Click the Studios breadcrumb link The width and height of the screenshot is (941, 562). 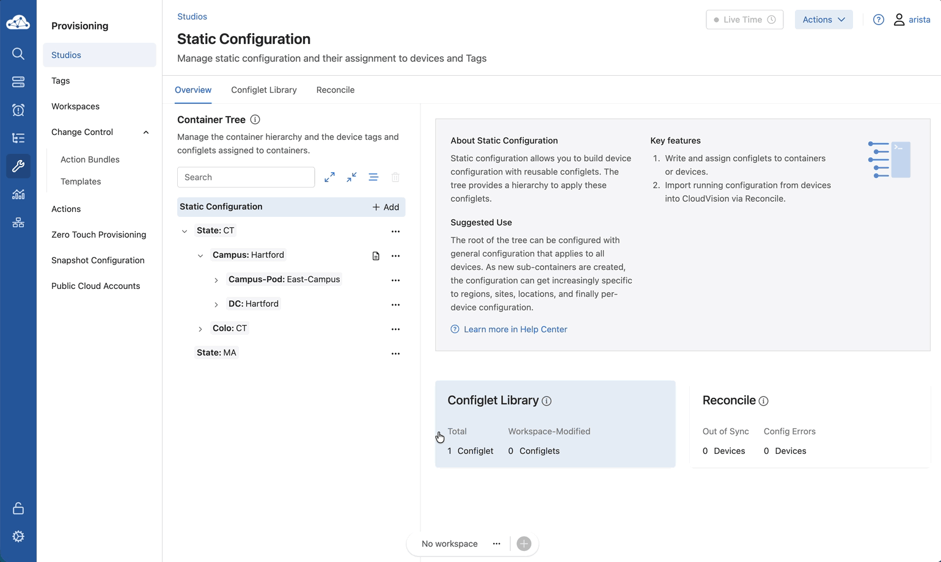[x=192, y=16]
